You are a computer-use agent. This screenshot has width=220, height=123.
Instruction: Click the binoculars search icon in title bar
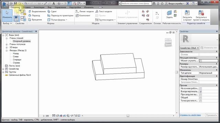[154, 3]
